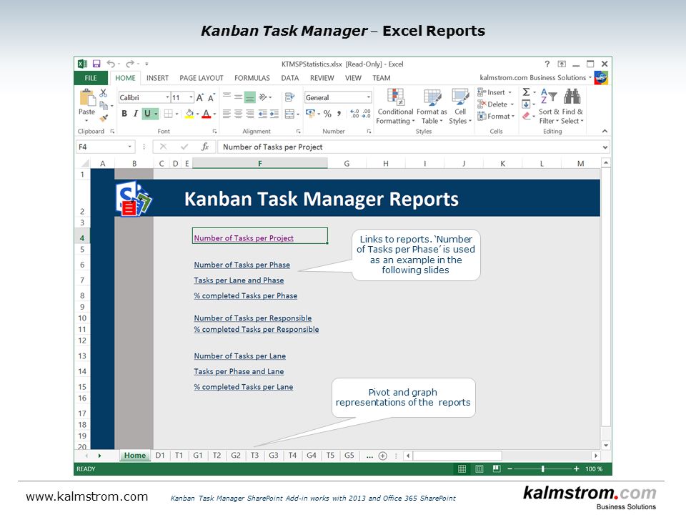
Task: Expand the Insert cells dropdown arrow
Action: tap(509, 92)
